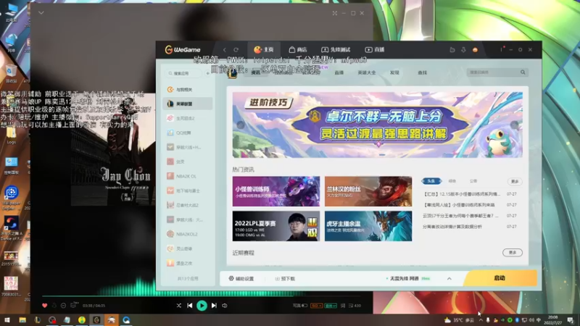Click the game page search box
The height and width of the screenshot is (326, 580).
494,72
